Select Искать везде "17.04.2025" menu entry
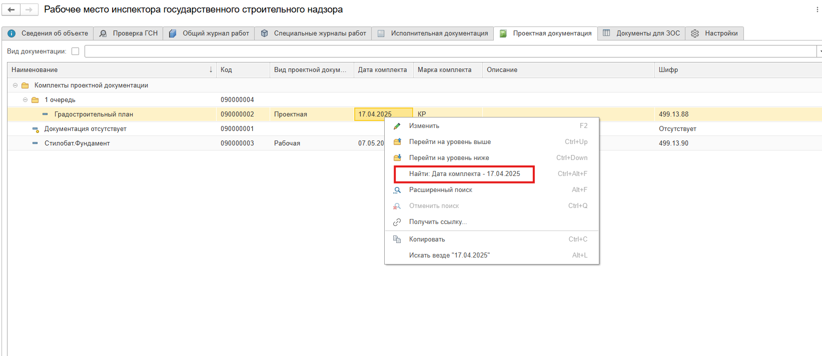Screen dimensions: 822x356 click(449, 255)
